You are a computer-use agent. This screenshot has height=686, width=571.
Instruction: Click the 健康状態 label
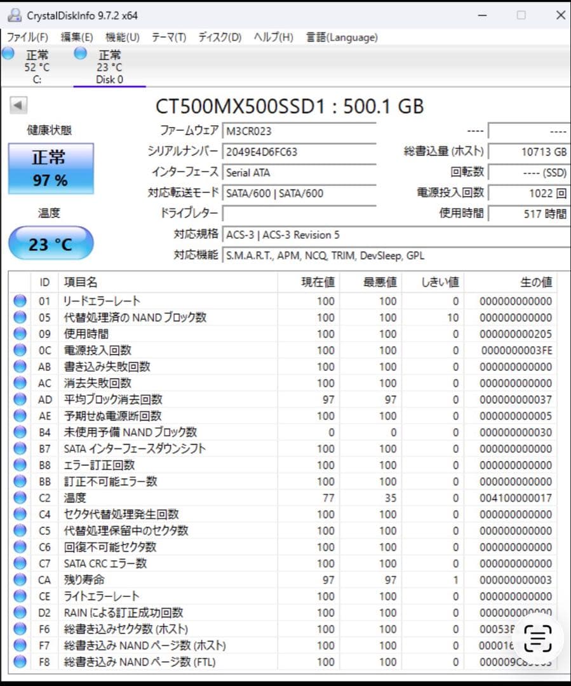coord(49,130)
